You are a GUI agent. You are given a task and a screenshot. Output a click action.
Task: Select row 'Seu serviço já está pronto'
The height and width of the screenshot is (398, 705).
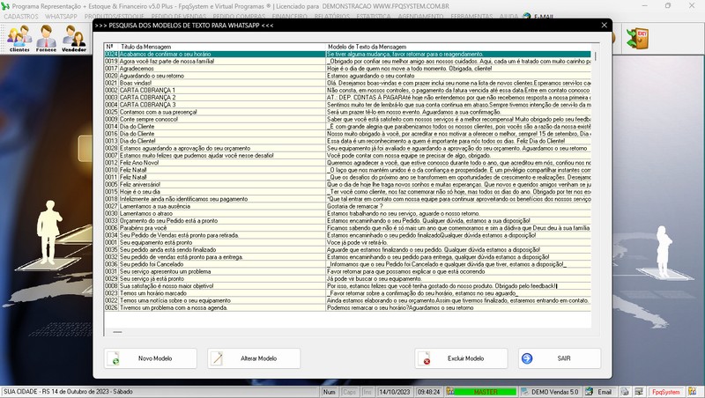tap(347, 278)
